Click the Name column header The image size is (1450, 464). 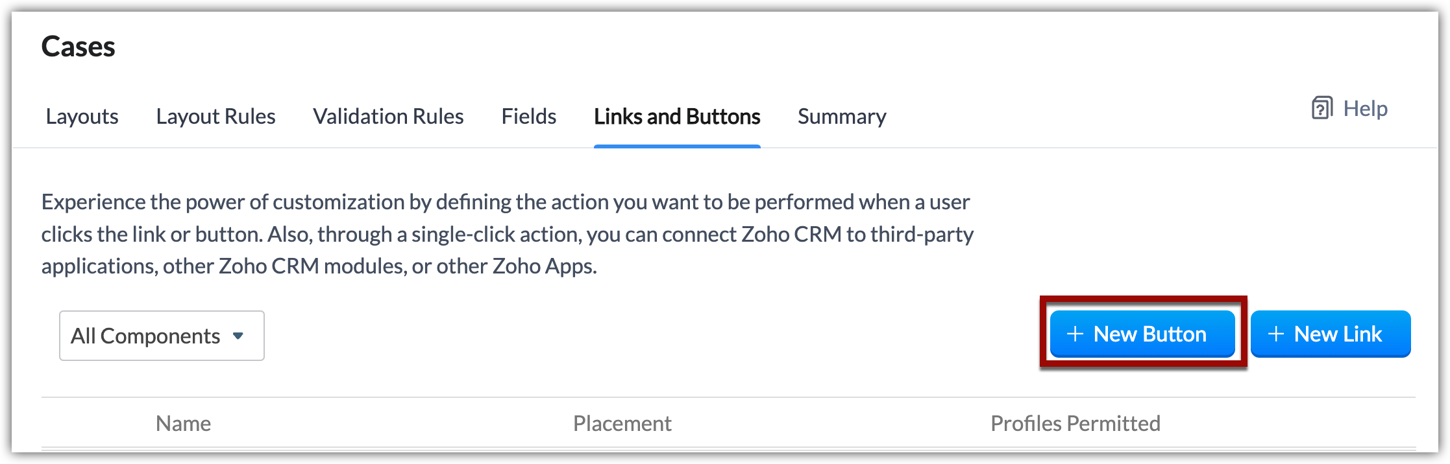[183, 424]
